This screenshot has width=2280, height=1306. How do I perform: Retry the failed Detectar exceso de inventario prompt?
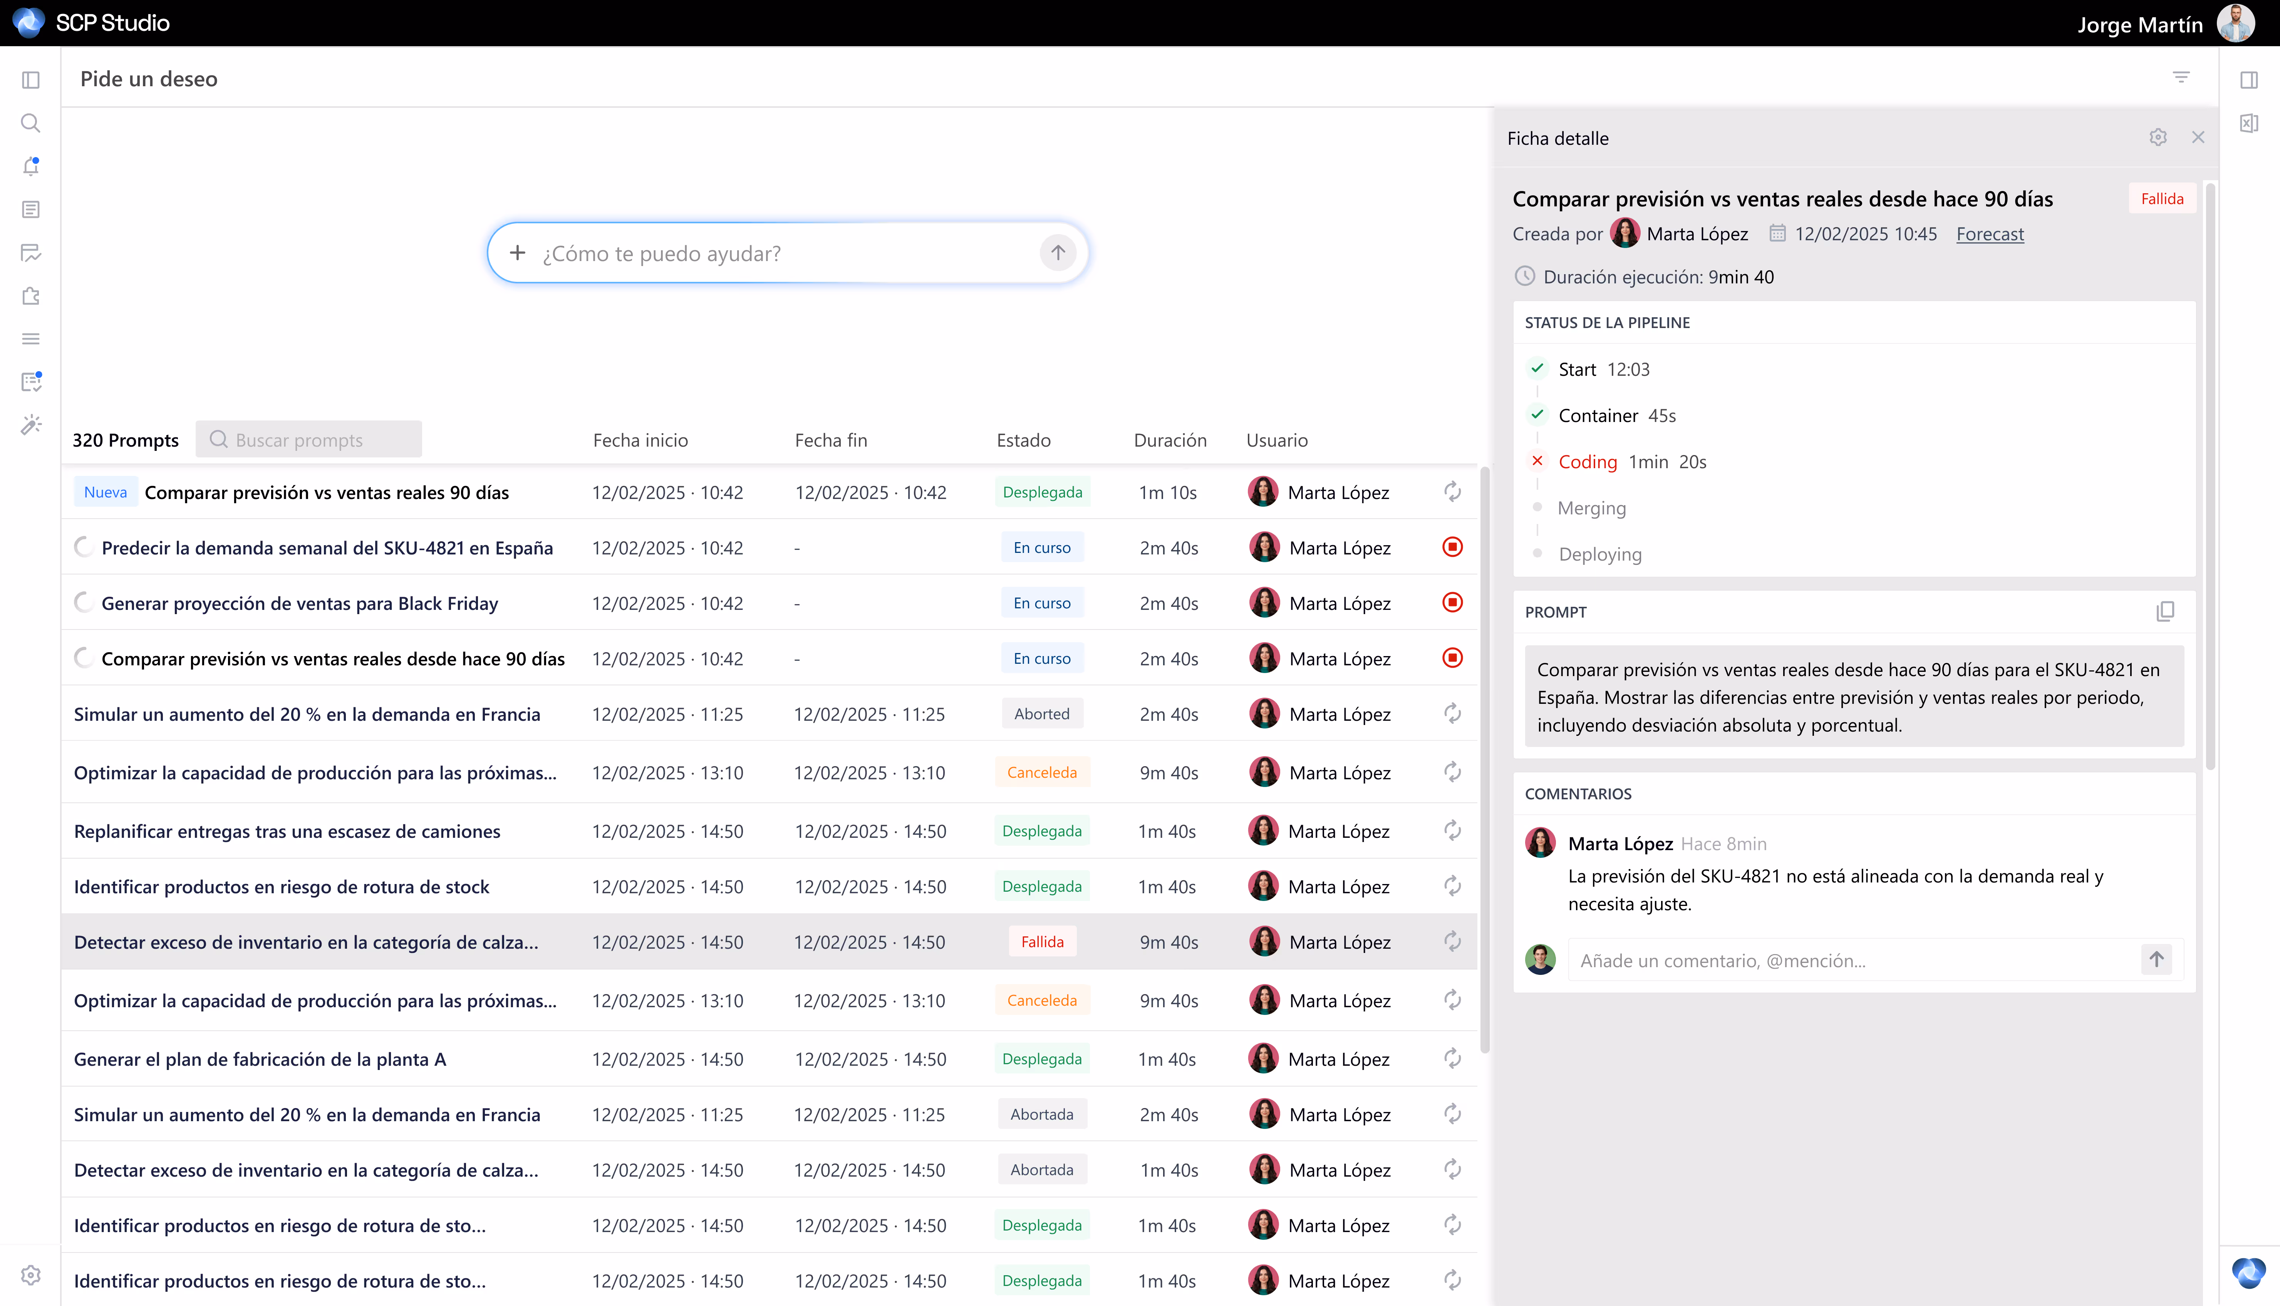click(1452, 942)
